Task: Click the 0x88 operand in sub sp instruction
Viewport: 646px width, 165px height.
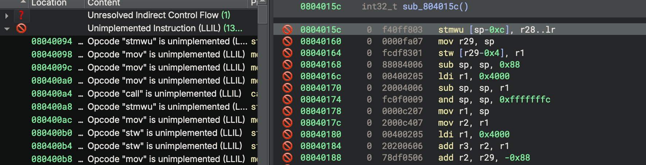Action: [510, 65]
